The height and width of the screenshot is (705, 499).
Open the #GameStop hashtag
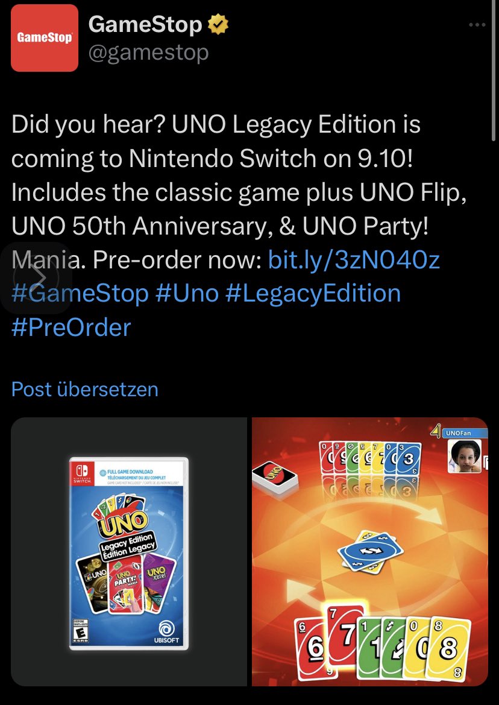click(x=80, y=293)
